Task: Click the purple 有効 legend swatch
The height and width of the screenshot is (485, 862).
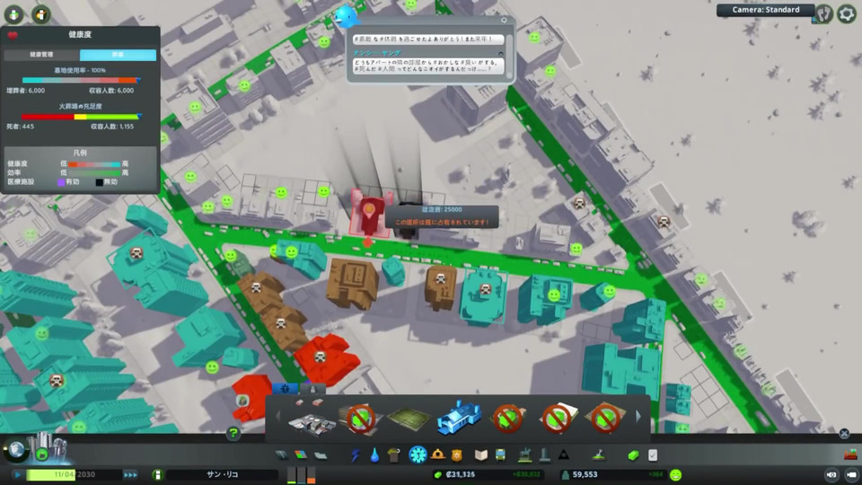Action: pos(61,182)
